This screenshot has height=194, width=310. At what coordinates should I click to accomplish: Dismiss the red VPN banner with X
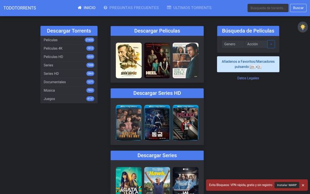click(303, 185)
